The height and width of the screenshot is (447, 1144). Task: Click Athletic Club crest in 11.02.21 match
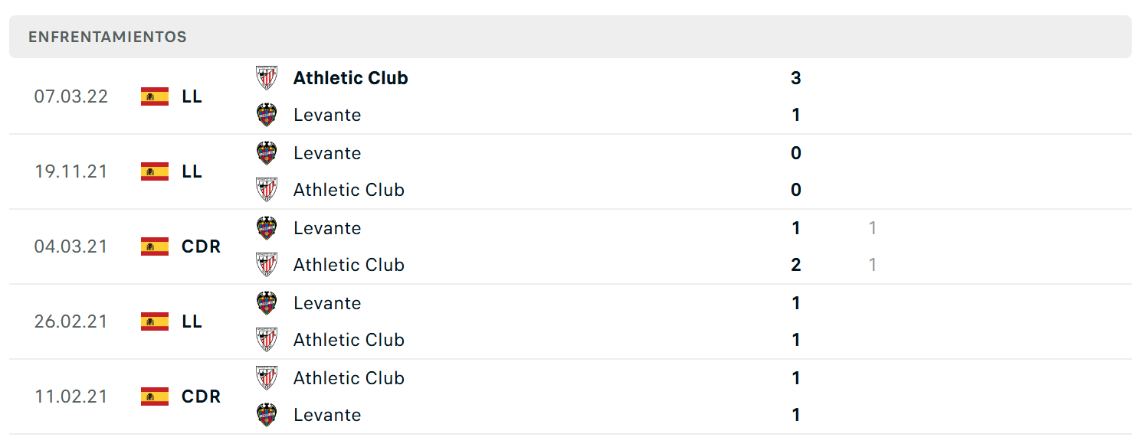click(267, 378)
